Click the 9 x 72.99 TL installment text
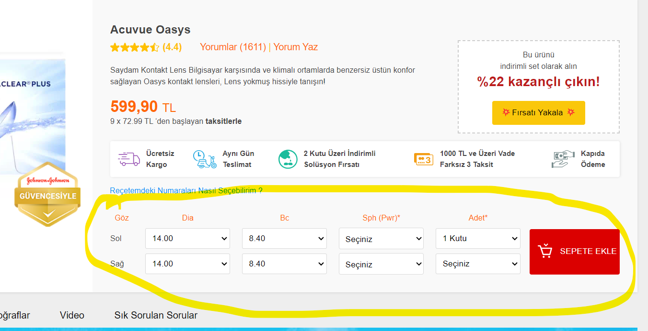This screenshot has height=331, width=648. tap(176, 121)
